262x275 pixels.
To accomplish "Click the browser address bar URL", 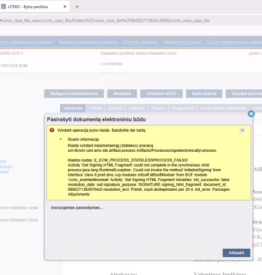I will [105, 21].
